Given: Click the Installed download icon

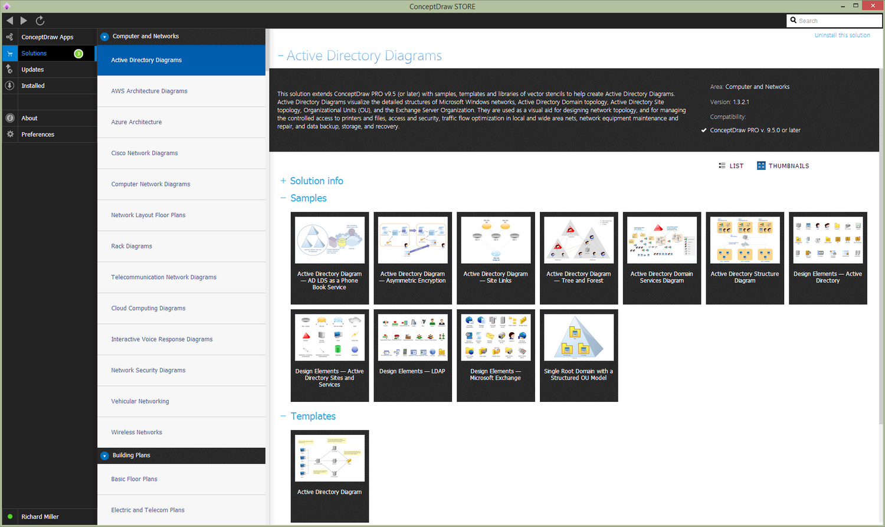Looking at the screenshot, I should tap(9, 86).
